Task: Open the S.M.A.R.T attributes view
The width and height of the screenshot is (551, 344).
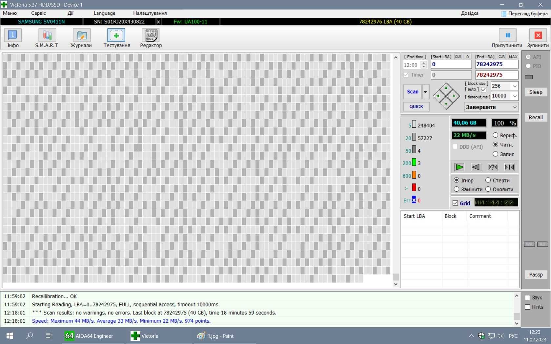Action: pyautogui.click(x=47, y=38)
